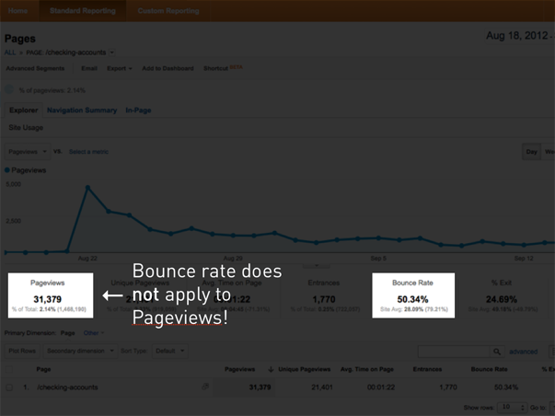The image size is (555, 416).
Task: Click the Bounce Rate 50.34% scorecard
Action: (413, 295)
